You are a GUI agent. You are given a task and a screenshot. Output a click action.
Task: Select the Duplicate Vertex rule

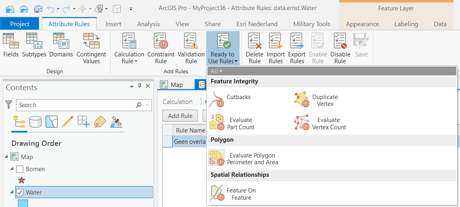[x=316, y=100]
